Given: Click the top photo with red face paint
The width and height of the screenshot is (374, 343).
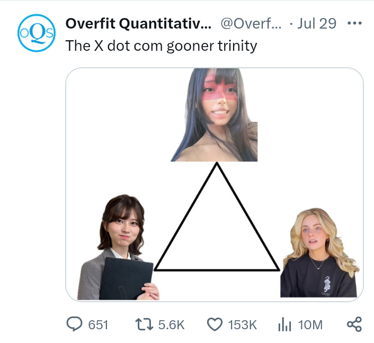Looking at the screenshot, I should (215, 115).
